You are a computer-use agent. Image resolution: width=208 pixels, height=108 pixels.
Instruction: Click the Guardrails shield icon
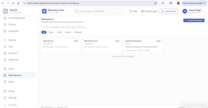click(x=5, y=31)
